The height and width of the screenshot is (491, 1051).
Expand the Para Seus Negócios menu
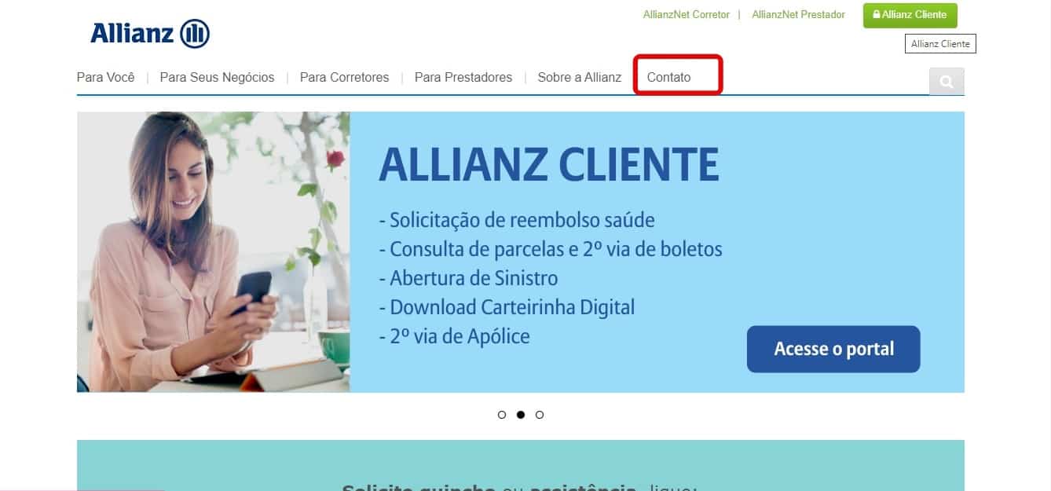[218, 78]
